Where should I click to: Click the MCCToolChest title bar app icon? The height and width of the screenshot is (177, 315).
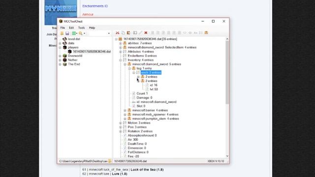point(61,21)
